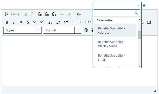159x94 pixels.
Task: Toggle Strikethrough formatting
Action: (x=28, y=22)
